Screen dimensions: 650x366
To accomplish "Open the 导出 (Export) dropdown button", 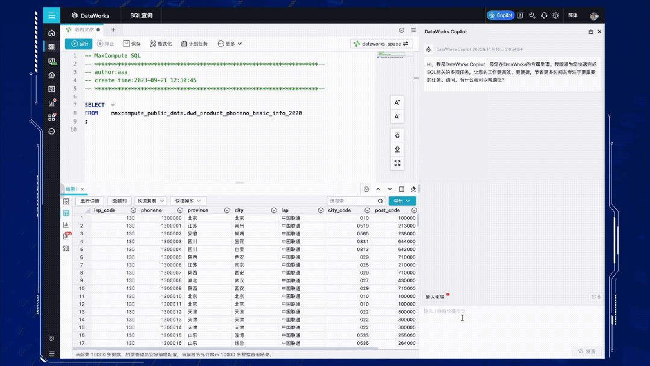I will (402, 201).
